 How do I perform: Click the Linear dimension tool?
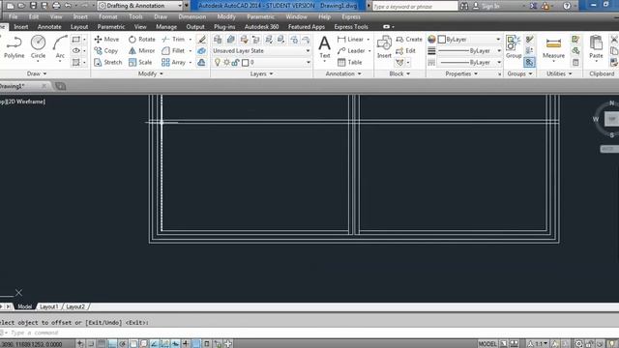350,39
